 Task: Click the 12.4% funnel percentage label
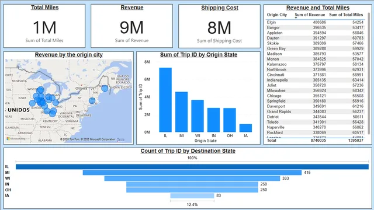click(192, 205)
